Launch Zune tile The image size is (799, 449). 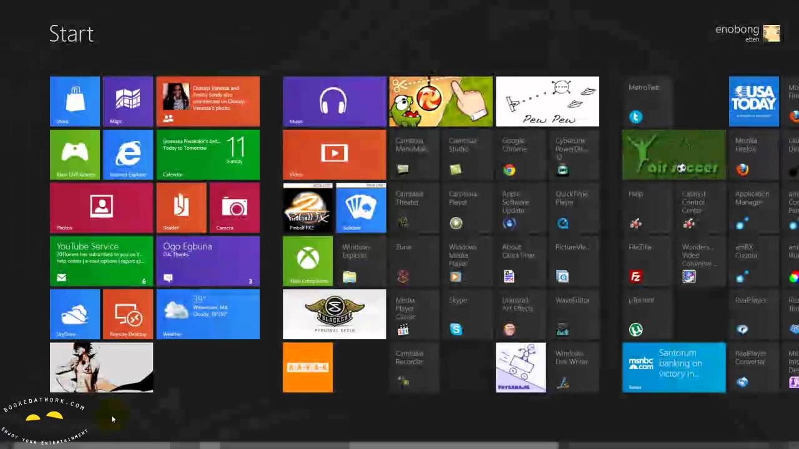pyautogui.click(x=414, y=261)
